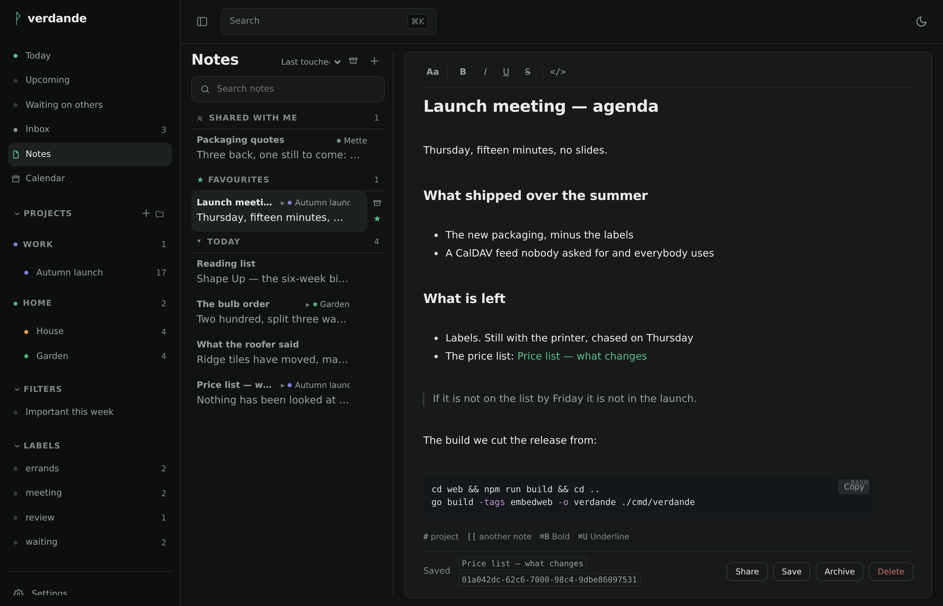Collapse the LABELS section
The image size is (943, 606).
tap(17, 445)
